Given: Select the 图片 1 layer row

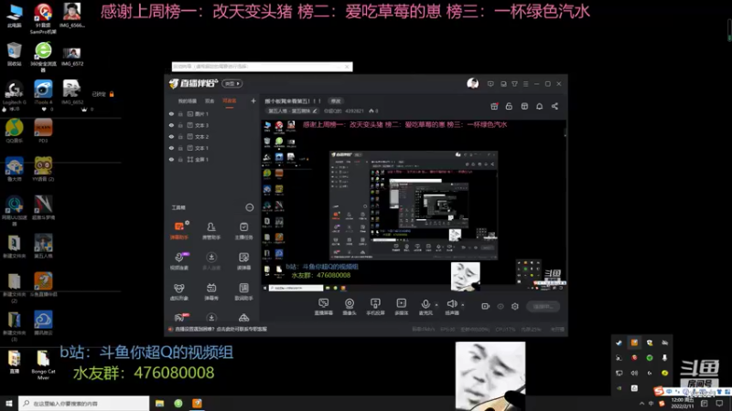Looking at the screenshot, I should (x=212, y=113).
